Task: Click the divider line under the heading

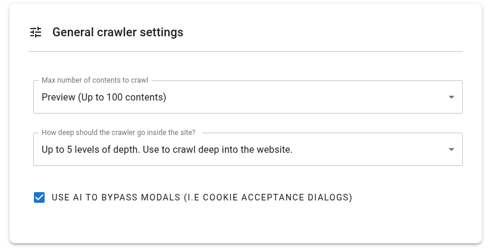Action: pyautogui.click(x=246, y=51)
